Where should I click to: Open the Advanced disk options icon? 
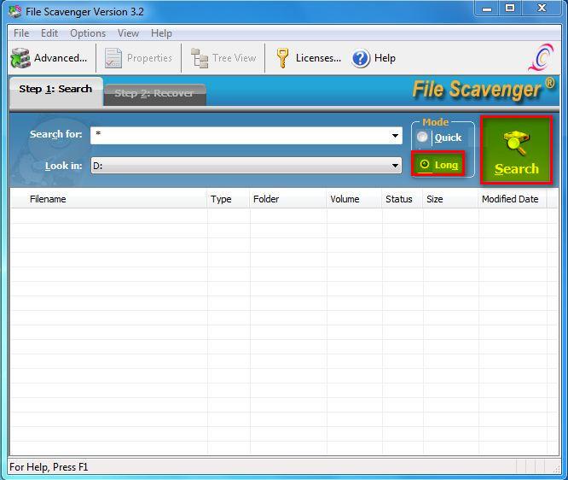click(x=20, y=58)
